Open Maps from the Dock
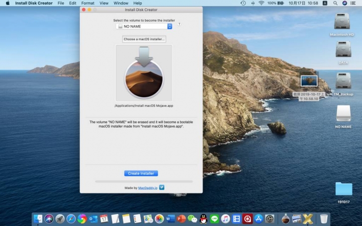This screenshot has height=226, width=362. (x=148, y=218)
